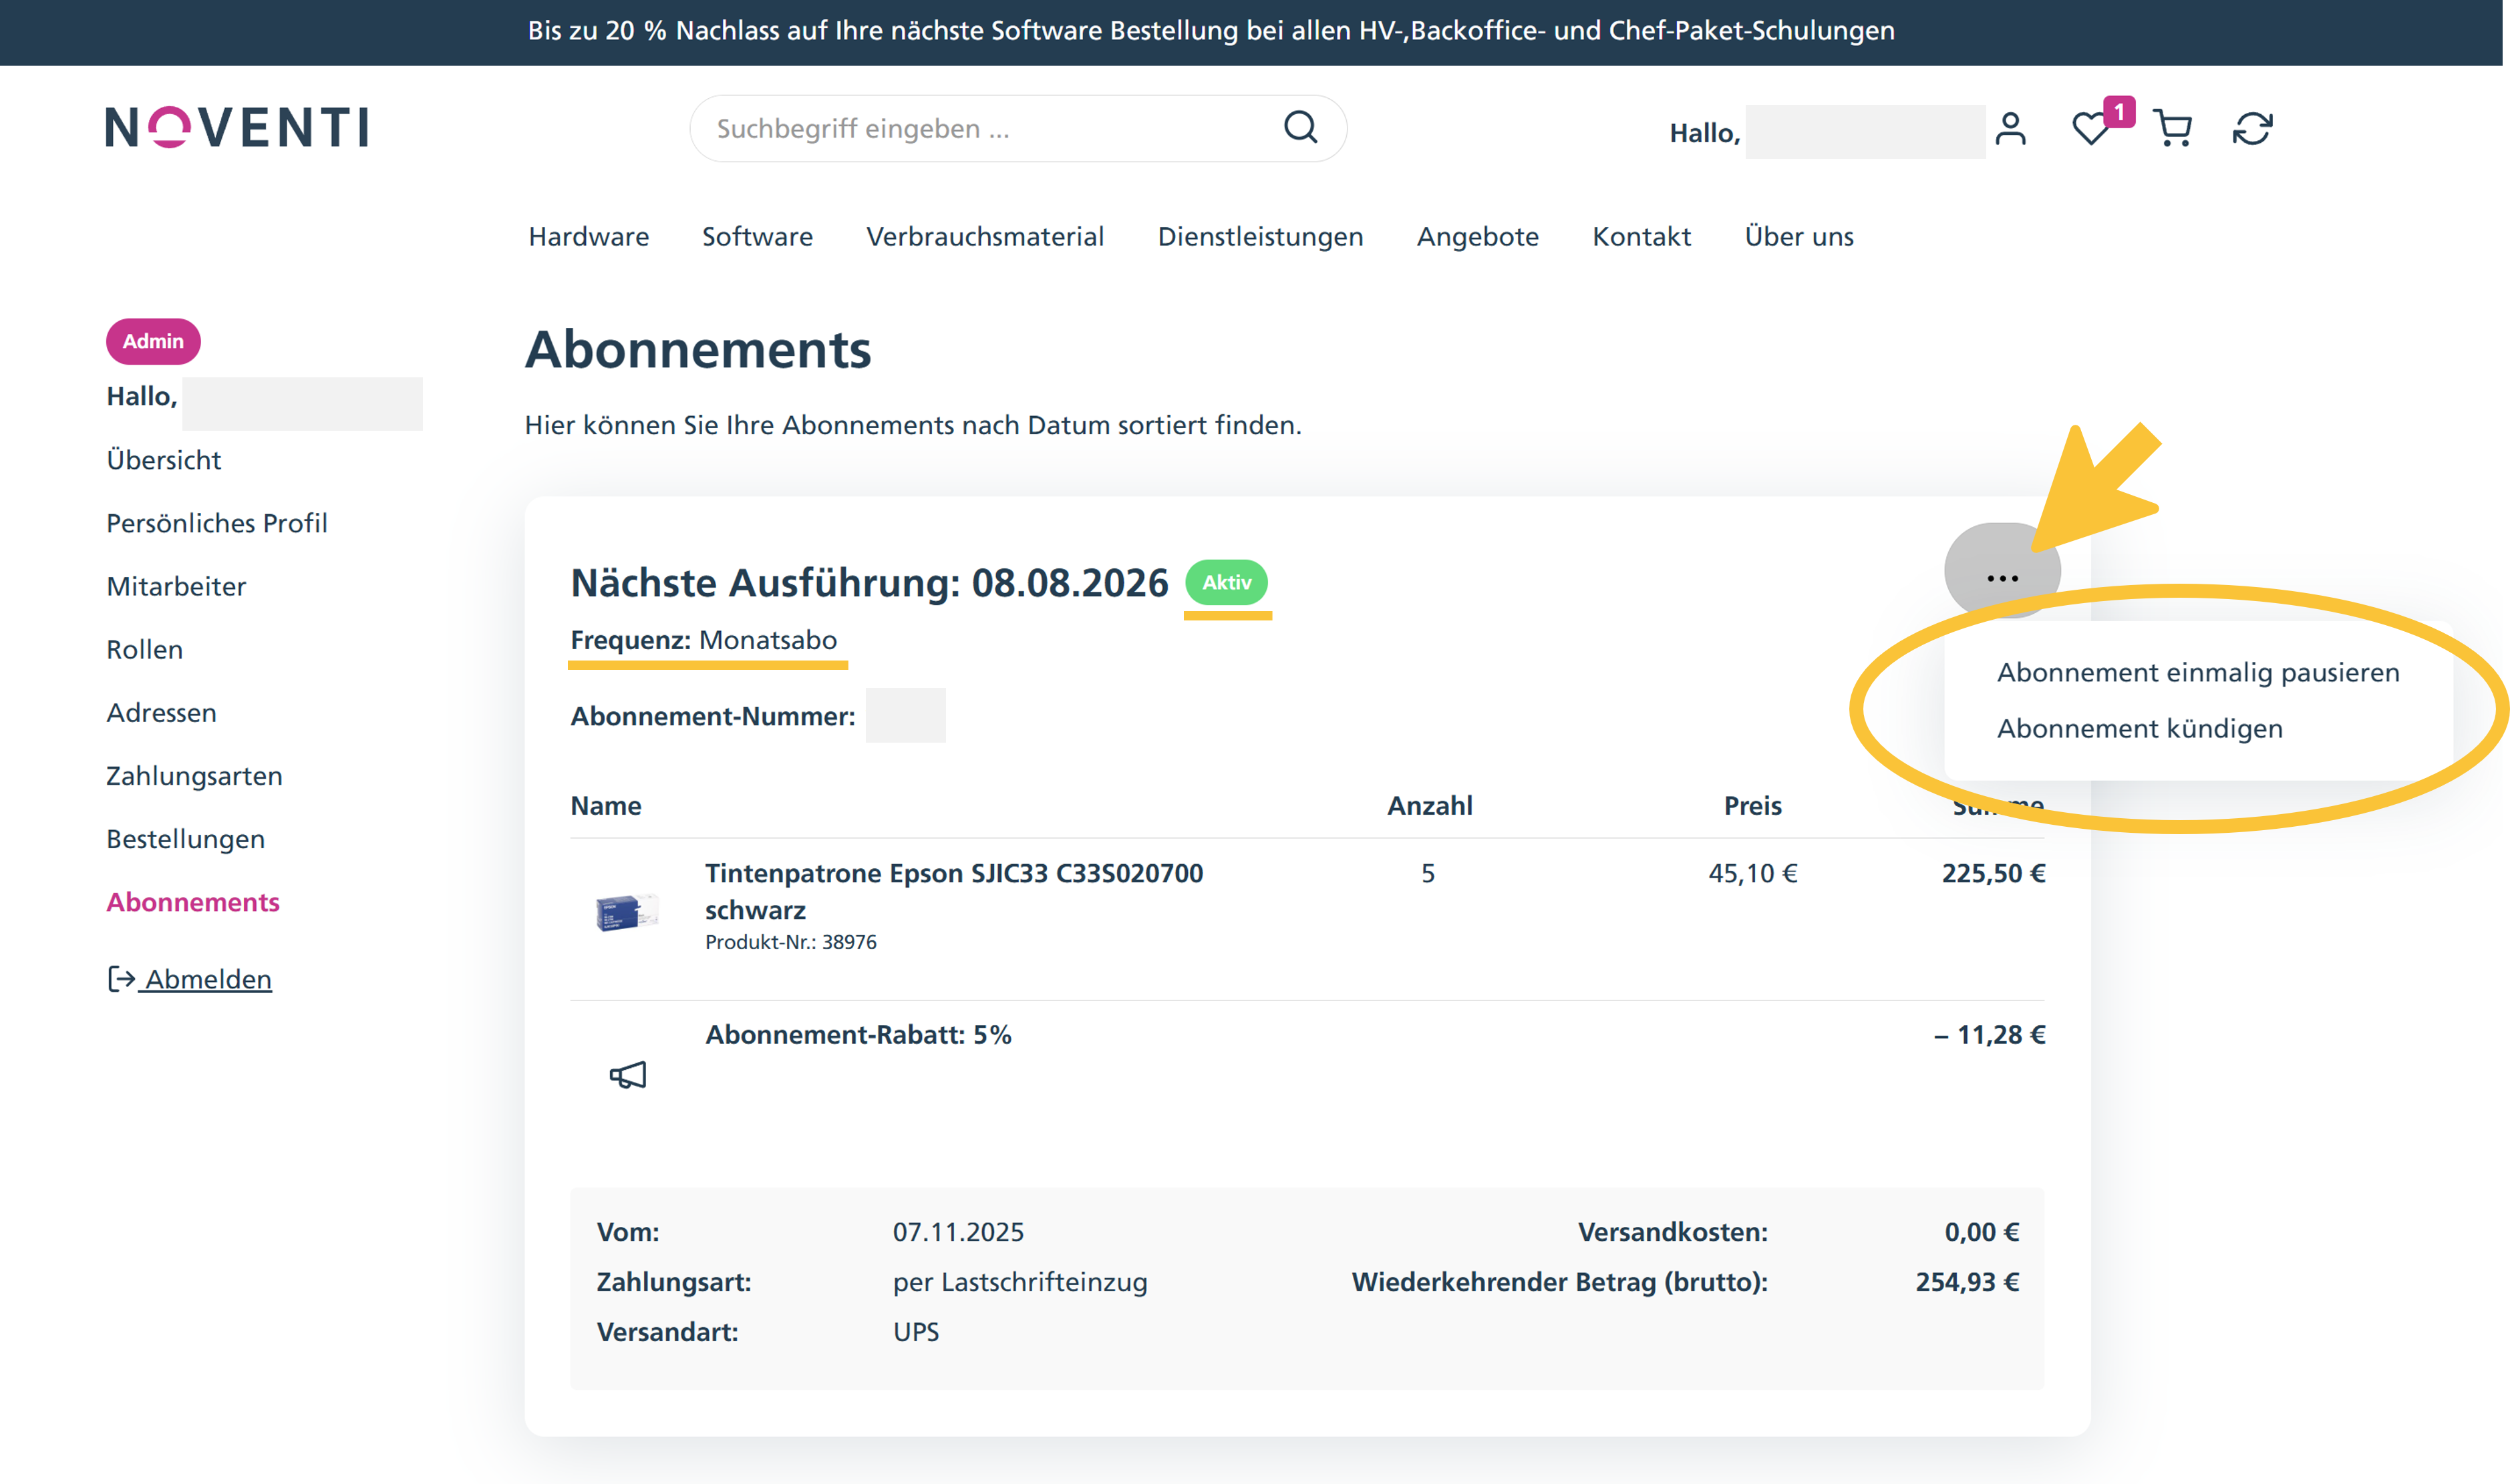Click the 'Hier können Sie Ihre Abonnements' description

[x=913, y=425]
